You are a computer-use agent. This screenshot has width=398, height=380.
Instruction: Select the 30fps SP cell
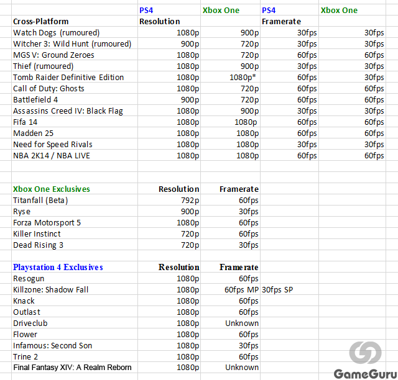[x=289, y=289]
